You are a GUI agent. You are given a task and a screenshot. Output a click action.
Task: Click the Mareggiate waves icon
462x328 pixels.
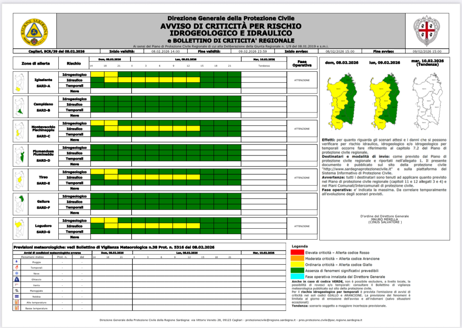(x=16, y=291)
